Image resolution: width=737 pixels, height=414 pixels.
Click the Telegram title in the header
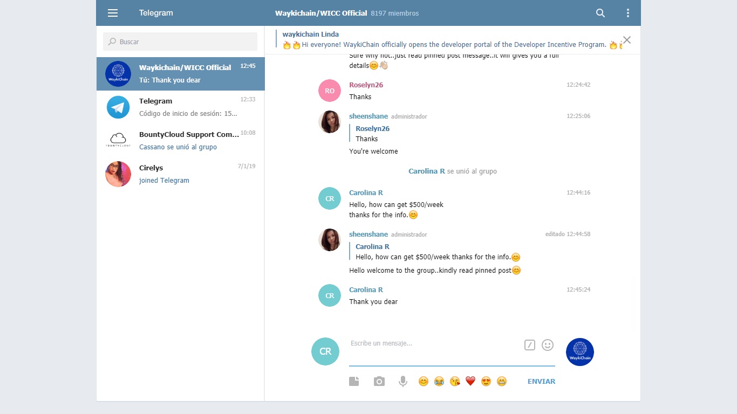click(156, 13)
